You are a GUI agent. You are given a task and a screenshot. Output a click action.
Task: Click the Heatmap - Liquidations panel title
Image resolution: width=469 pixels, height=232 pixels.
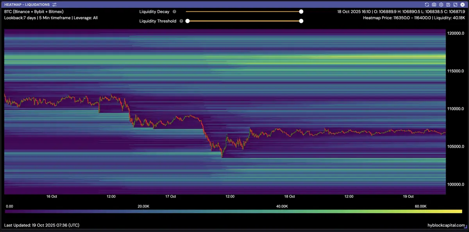click(27, 4)
